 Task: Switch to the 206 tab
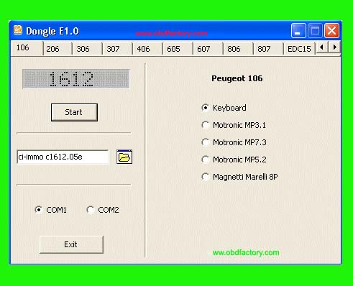click(58, 49)
